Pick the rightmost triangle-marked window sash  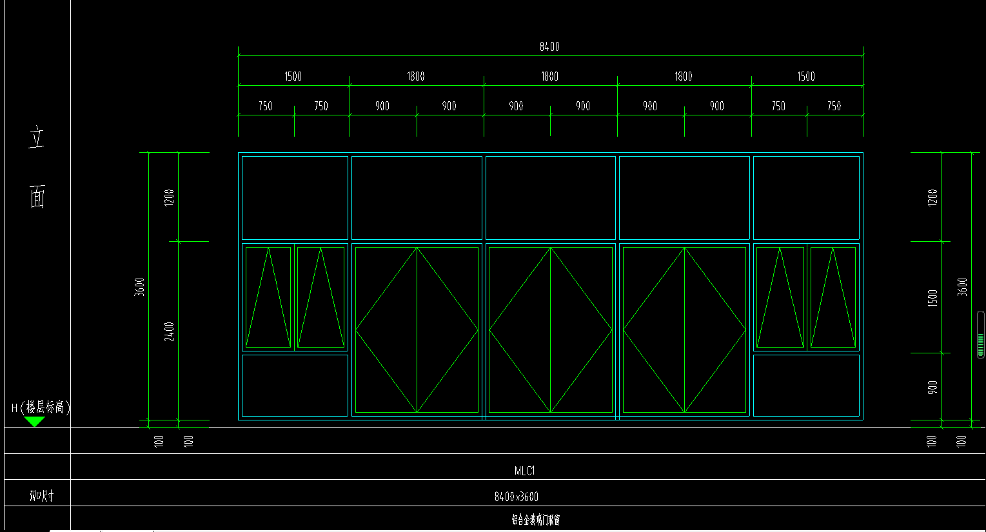pyautogui.click(x=833, y=297)
